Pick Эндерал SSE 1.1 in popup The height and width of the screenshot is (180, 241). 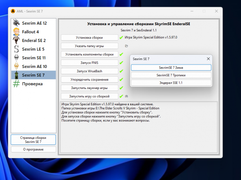point(171,82)
